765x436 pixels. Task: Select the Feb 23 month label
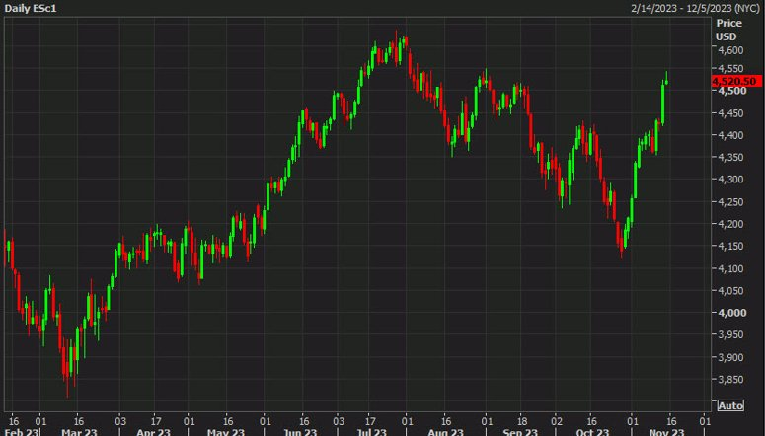pos(21,432)
